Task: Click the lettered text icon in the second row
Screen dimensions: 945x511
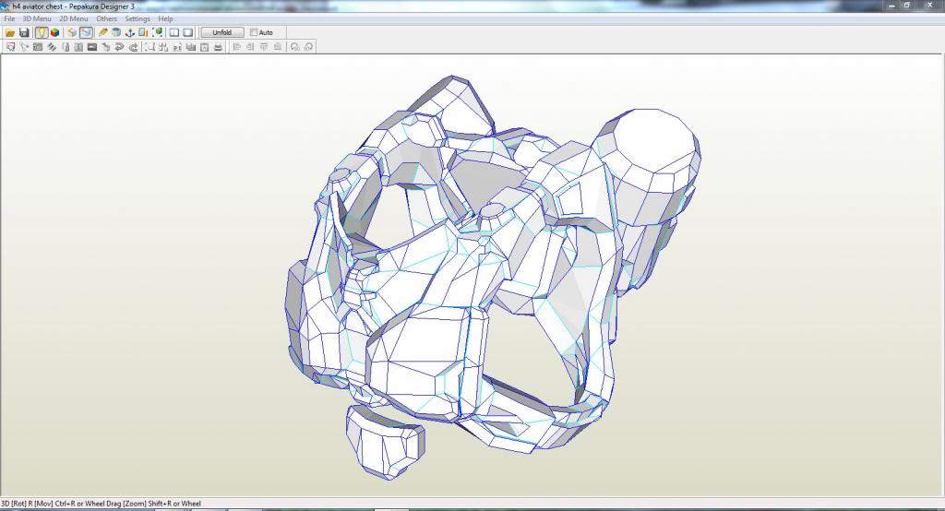Action: tap(177, 47)
